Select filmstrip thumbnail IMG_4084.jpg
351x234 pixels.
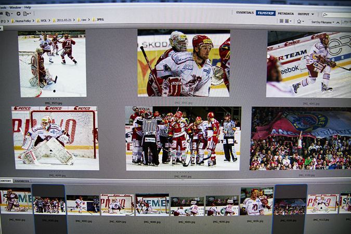tap(118, 205)
